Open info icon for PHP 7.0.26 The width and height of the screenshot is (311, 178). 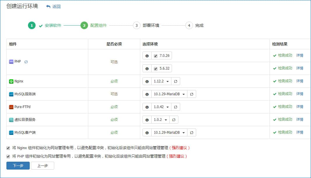click(x=147, y=56)
